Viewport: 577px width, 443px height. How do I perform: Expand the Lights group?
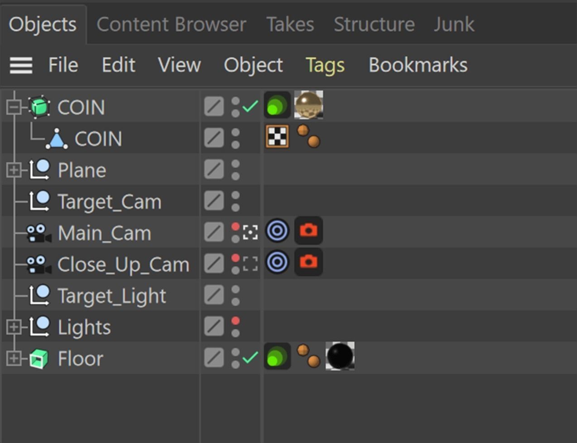14,327
